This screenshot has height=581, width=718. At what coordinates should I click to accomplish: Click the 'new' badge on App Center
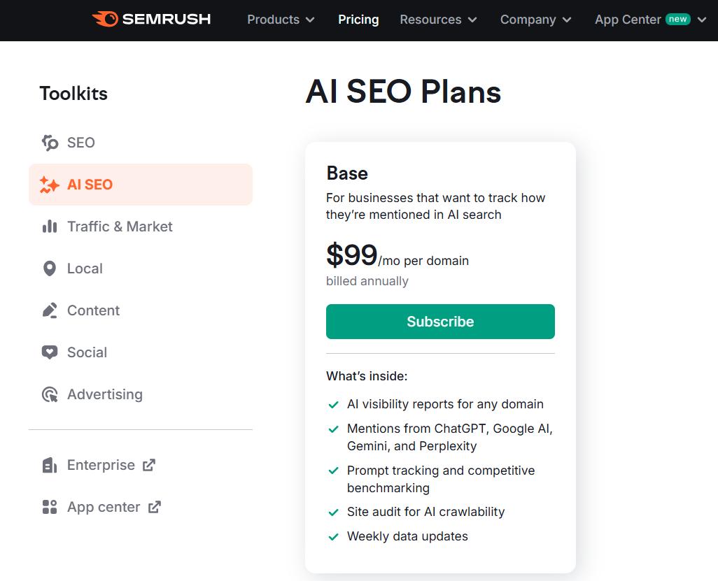coord(677,20)
